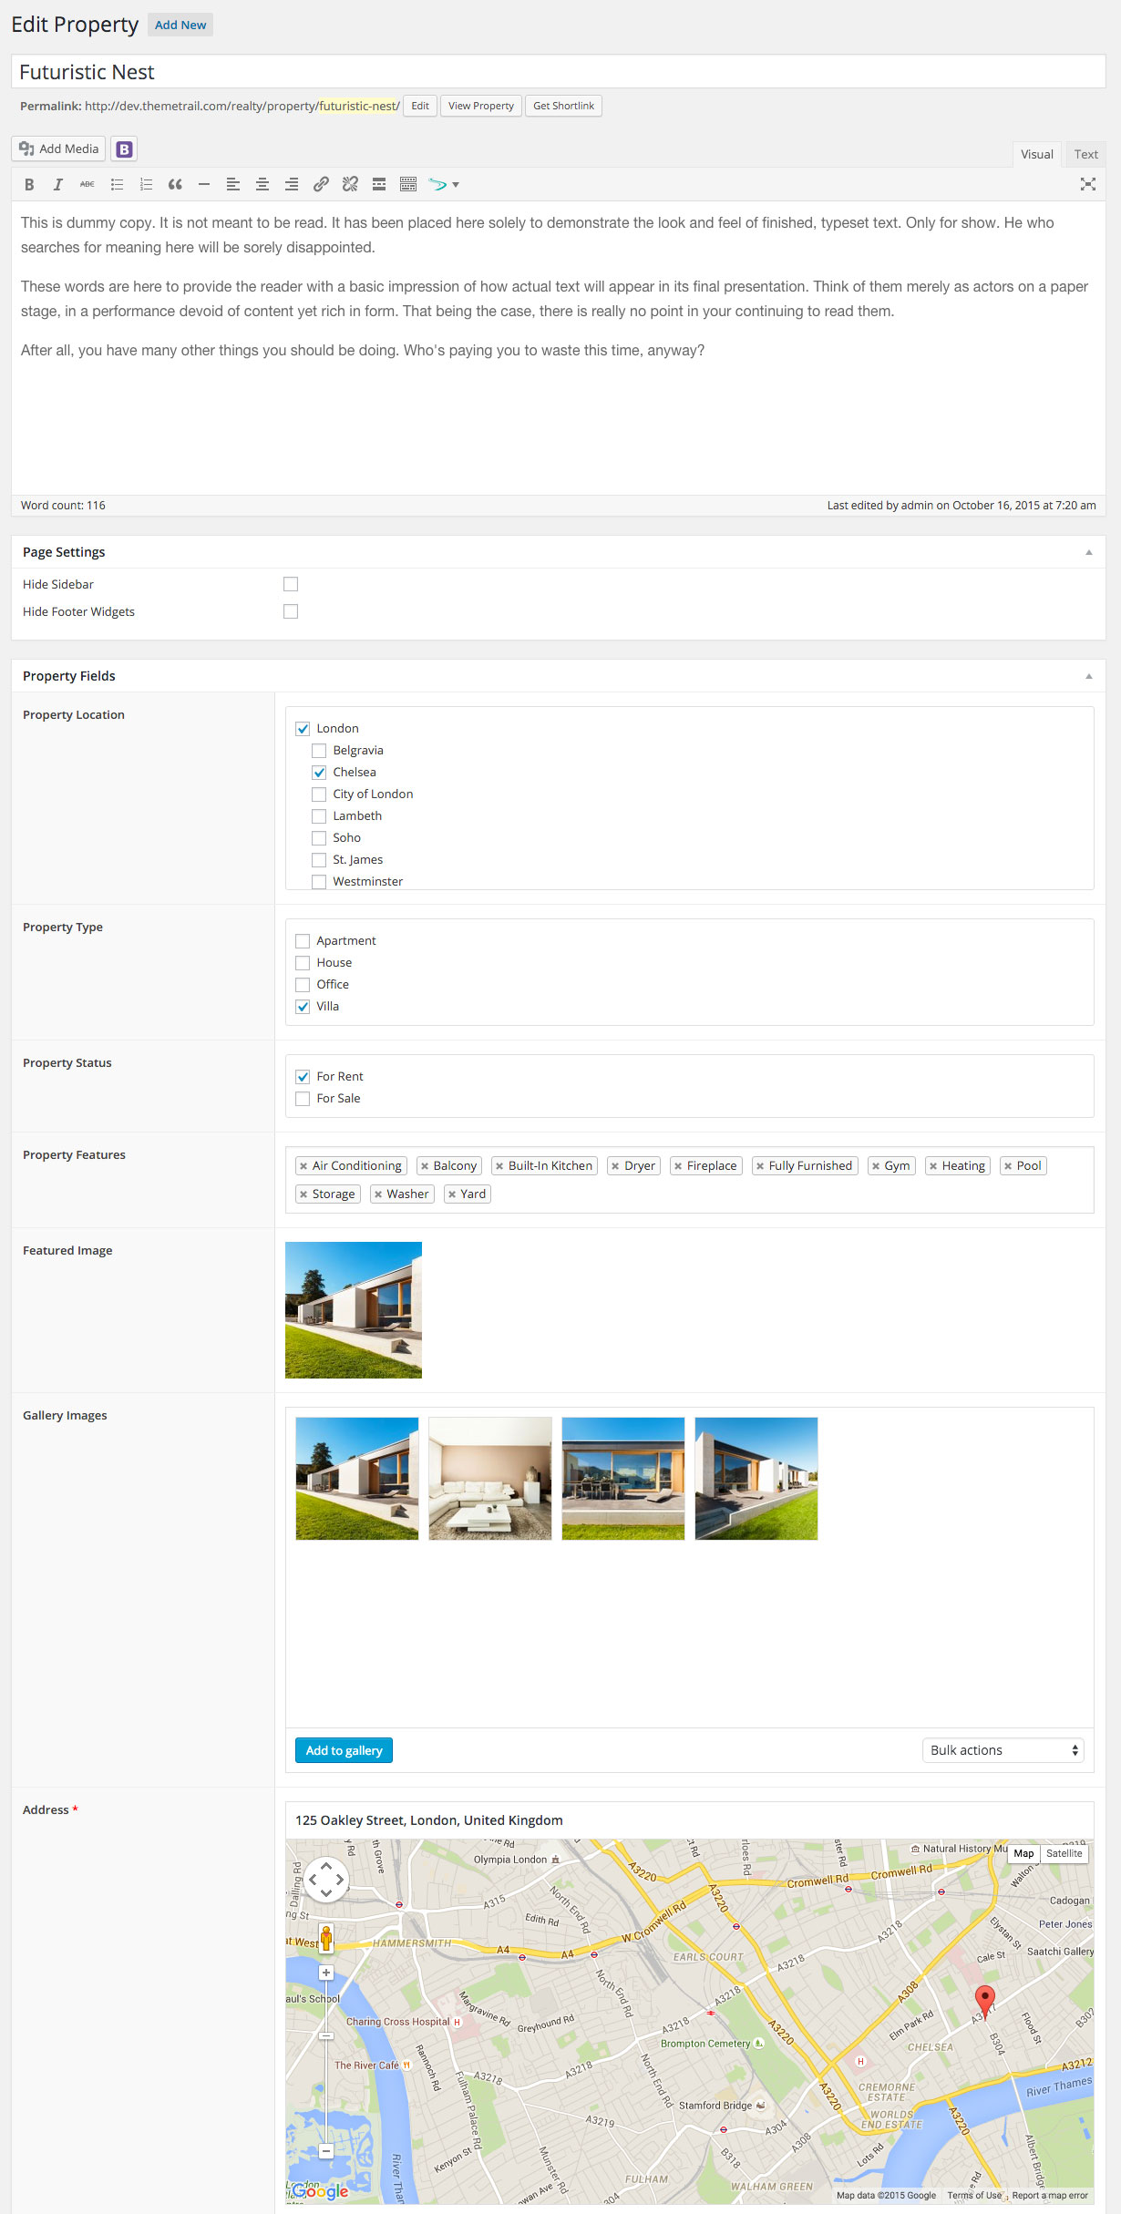Screen dimensions: 1121x2214
Task: Uncheck the Chelsea location checkbox
Action: 319,773
